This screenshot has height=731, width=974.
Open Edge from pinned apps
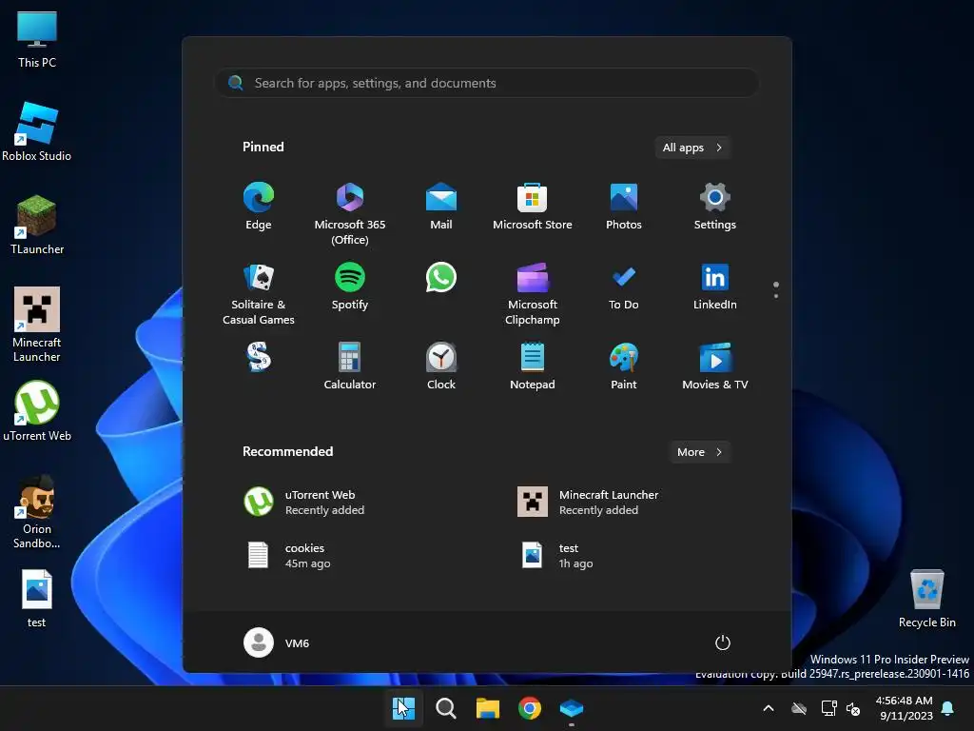coord(259,207)
